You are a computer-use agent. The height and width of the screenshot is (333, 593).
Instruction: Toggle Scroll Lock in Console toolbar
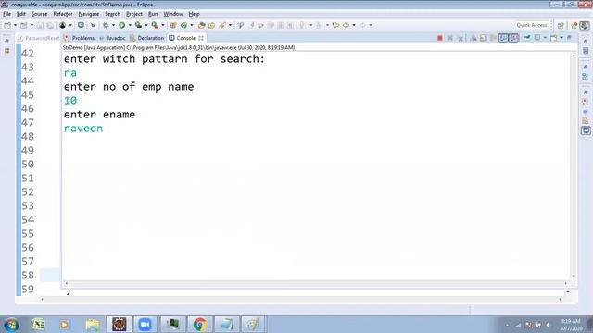[483, 38]
